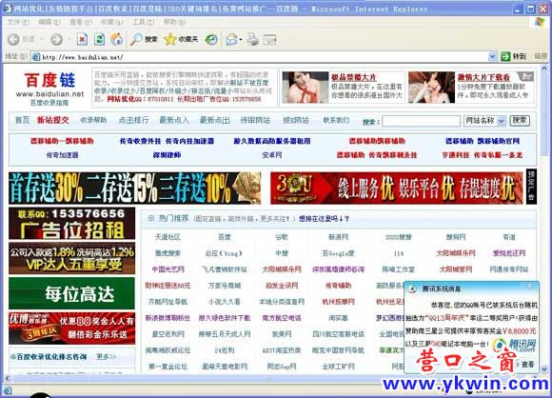Open the Search (搜索) magnifier pane
Image resolution: width=552 pixels, height=398 pixels.
tap(144, 39)
